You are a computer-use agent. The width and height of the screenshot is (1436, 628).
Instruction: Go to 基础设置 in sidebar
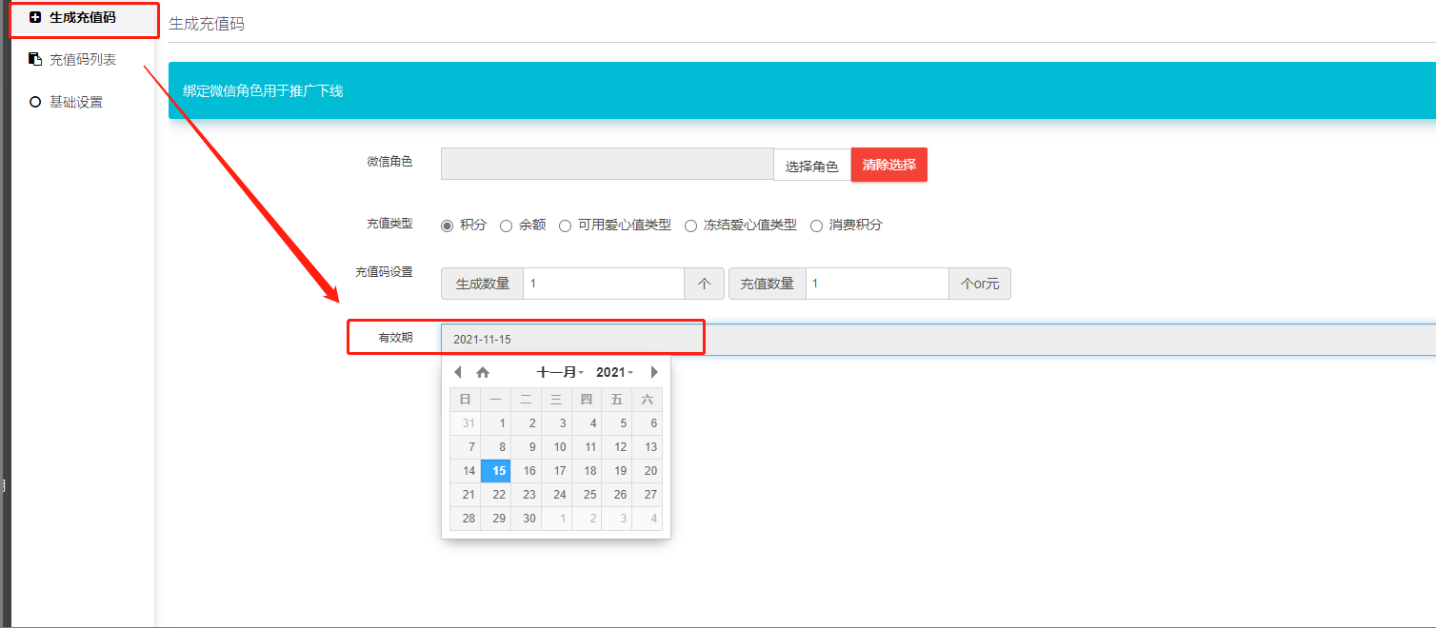point(76,102)
